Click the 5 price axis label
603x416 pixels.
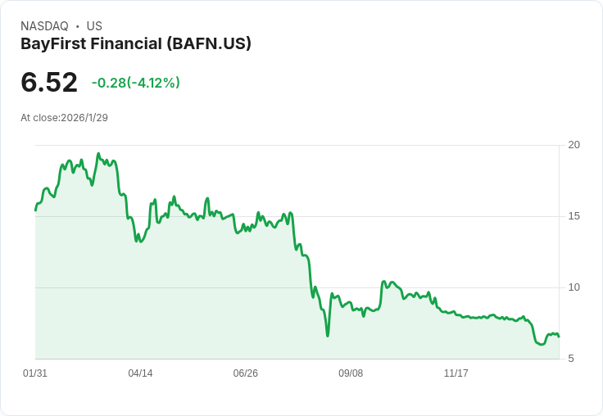tap(571, 359)
